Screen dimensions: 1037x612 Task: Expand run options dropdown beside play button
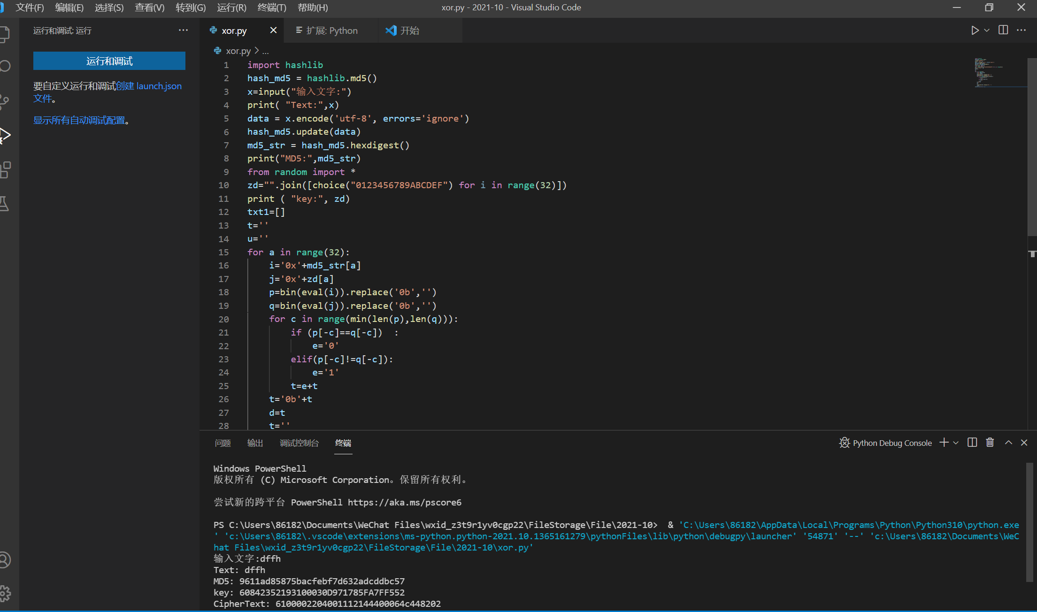coord(987,31)
